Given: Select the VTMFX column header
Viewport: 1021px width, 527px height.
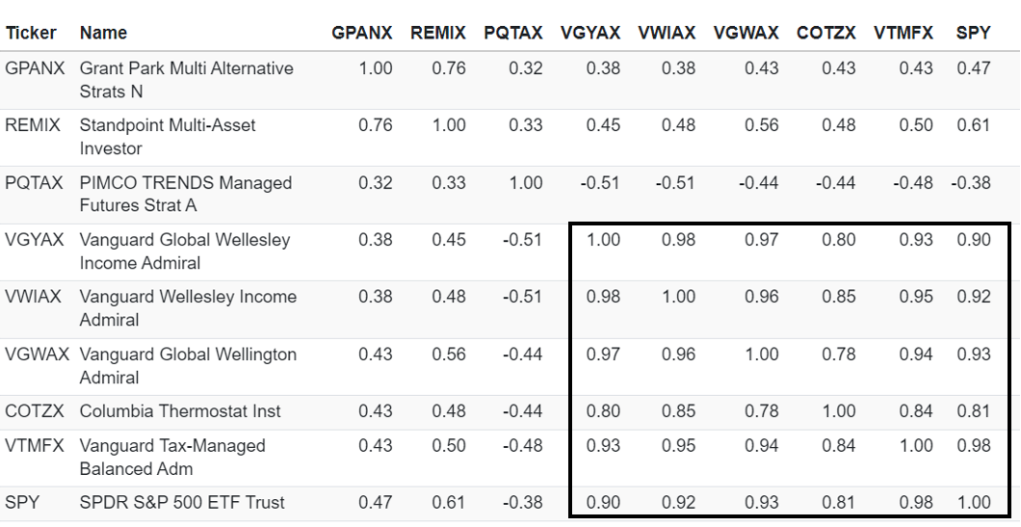Looking at the screenshot, I should click(903, 33).
